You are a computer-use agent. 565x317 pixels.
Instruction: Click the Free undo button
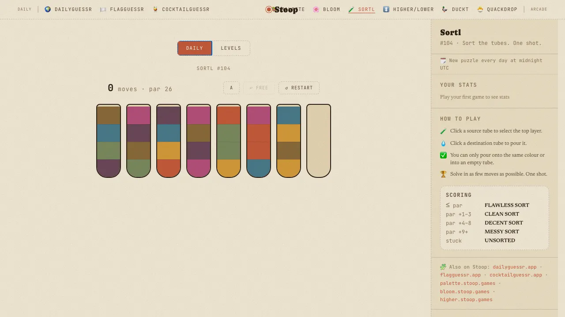[259, 88]
